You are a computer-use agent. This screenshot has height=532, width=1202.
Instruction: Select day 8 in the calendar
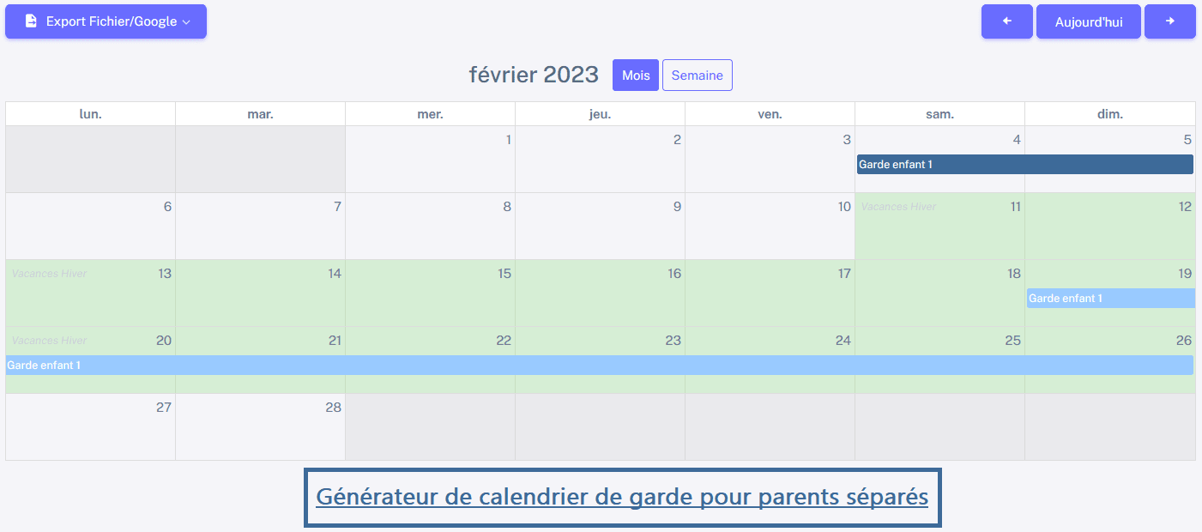tap(507, 207)
